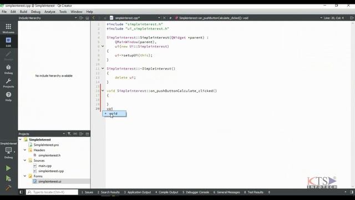Switch to Edit mode
The width and height of the screenshot is (355, 200).
(8, 42)
